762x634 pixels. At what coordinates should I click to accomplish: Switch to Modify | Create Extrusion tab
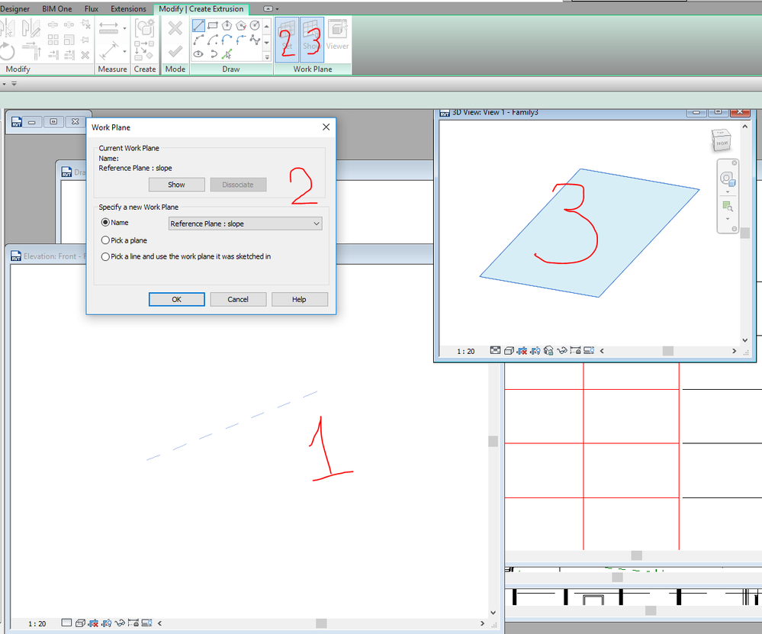click(x=201, y=8)
